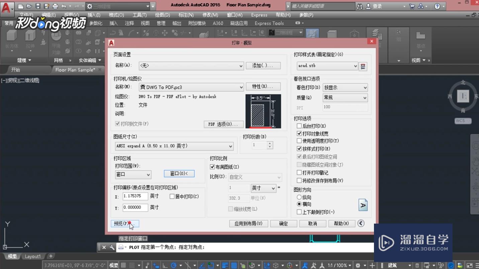Click the Open folder icon in quick access toolbar
Image resolution: width=479 pixels, height=269 pixels.
(29, 6)
